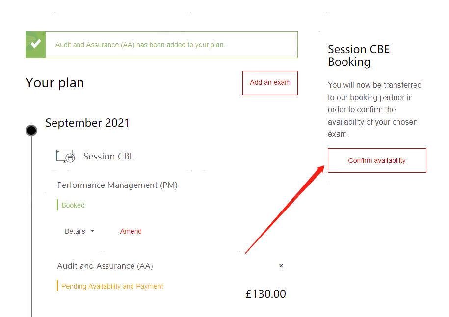The height and width of the screenshot is (317, 449).
Task: Click the Pending Availability and Payment status
Action: pos(112,286)
